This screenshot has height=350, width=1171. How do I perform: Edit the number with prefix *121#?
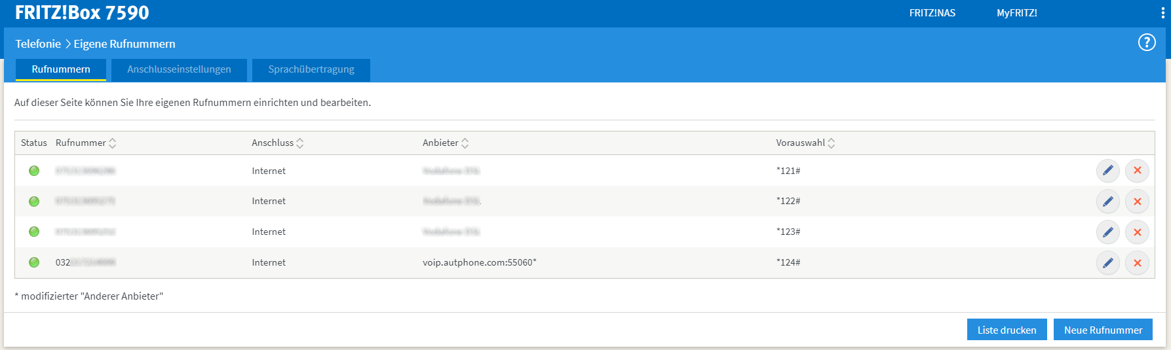click(x=1107, y=171)
